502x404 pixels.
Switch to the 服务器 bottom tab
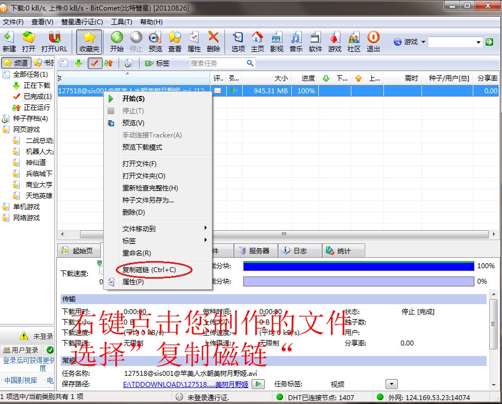coord(255,251)
